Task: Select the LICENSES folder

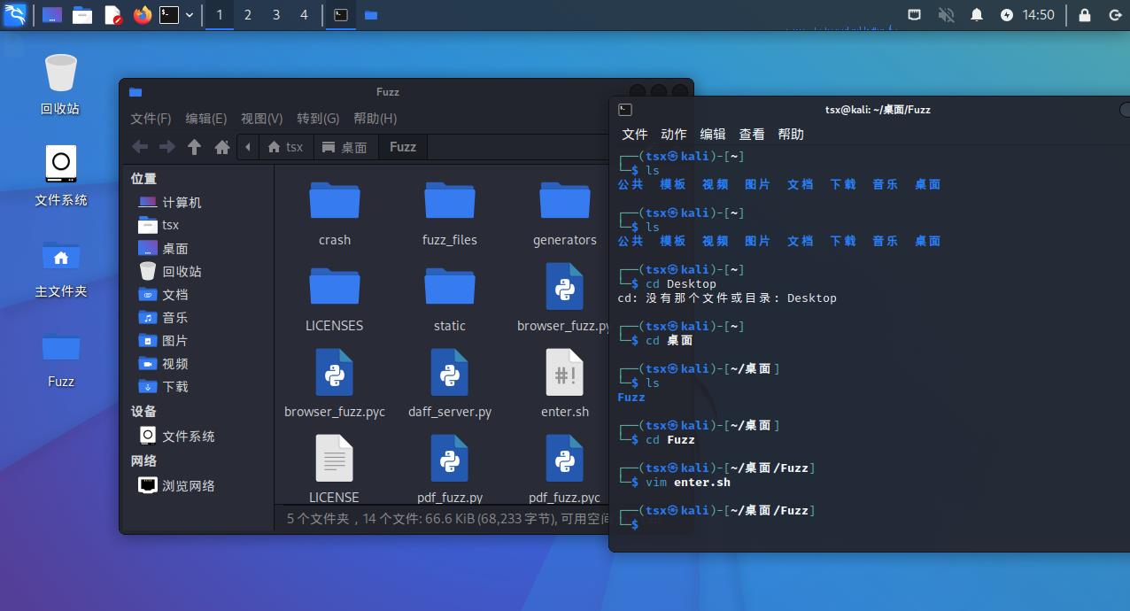Action: pyautogui.click(x=335, y=298)
